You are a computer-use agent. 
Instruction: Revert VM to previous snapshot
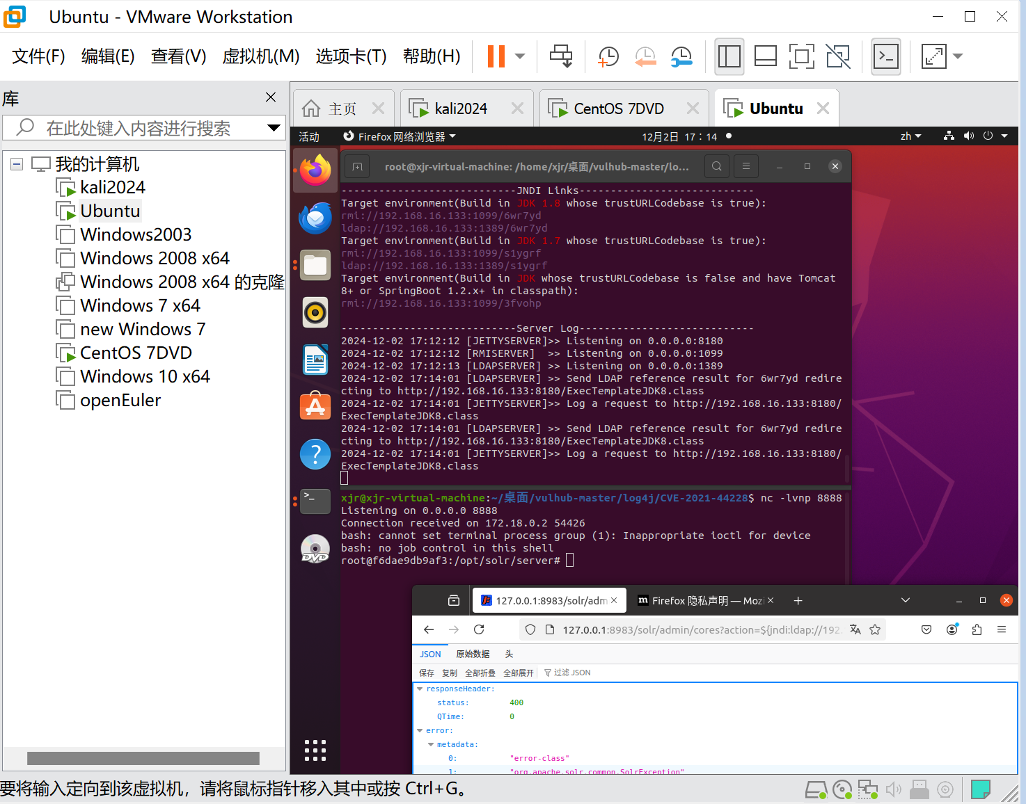645,56
